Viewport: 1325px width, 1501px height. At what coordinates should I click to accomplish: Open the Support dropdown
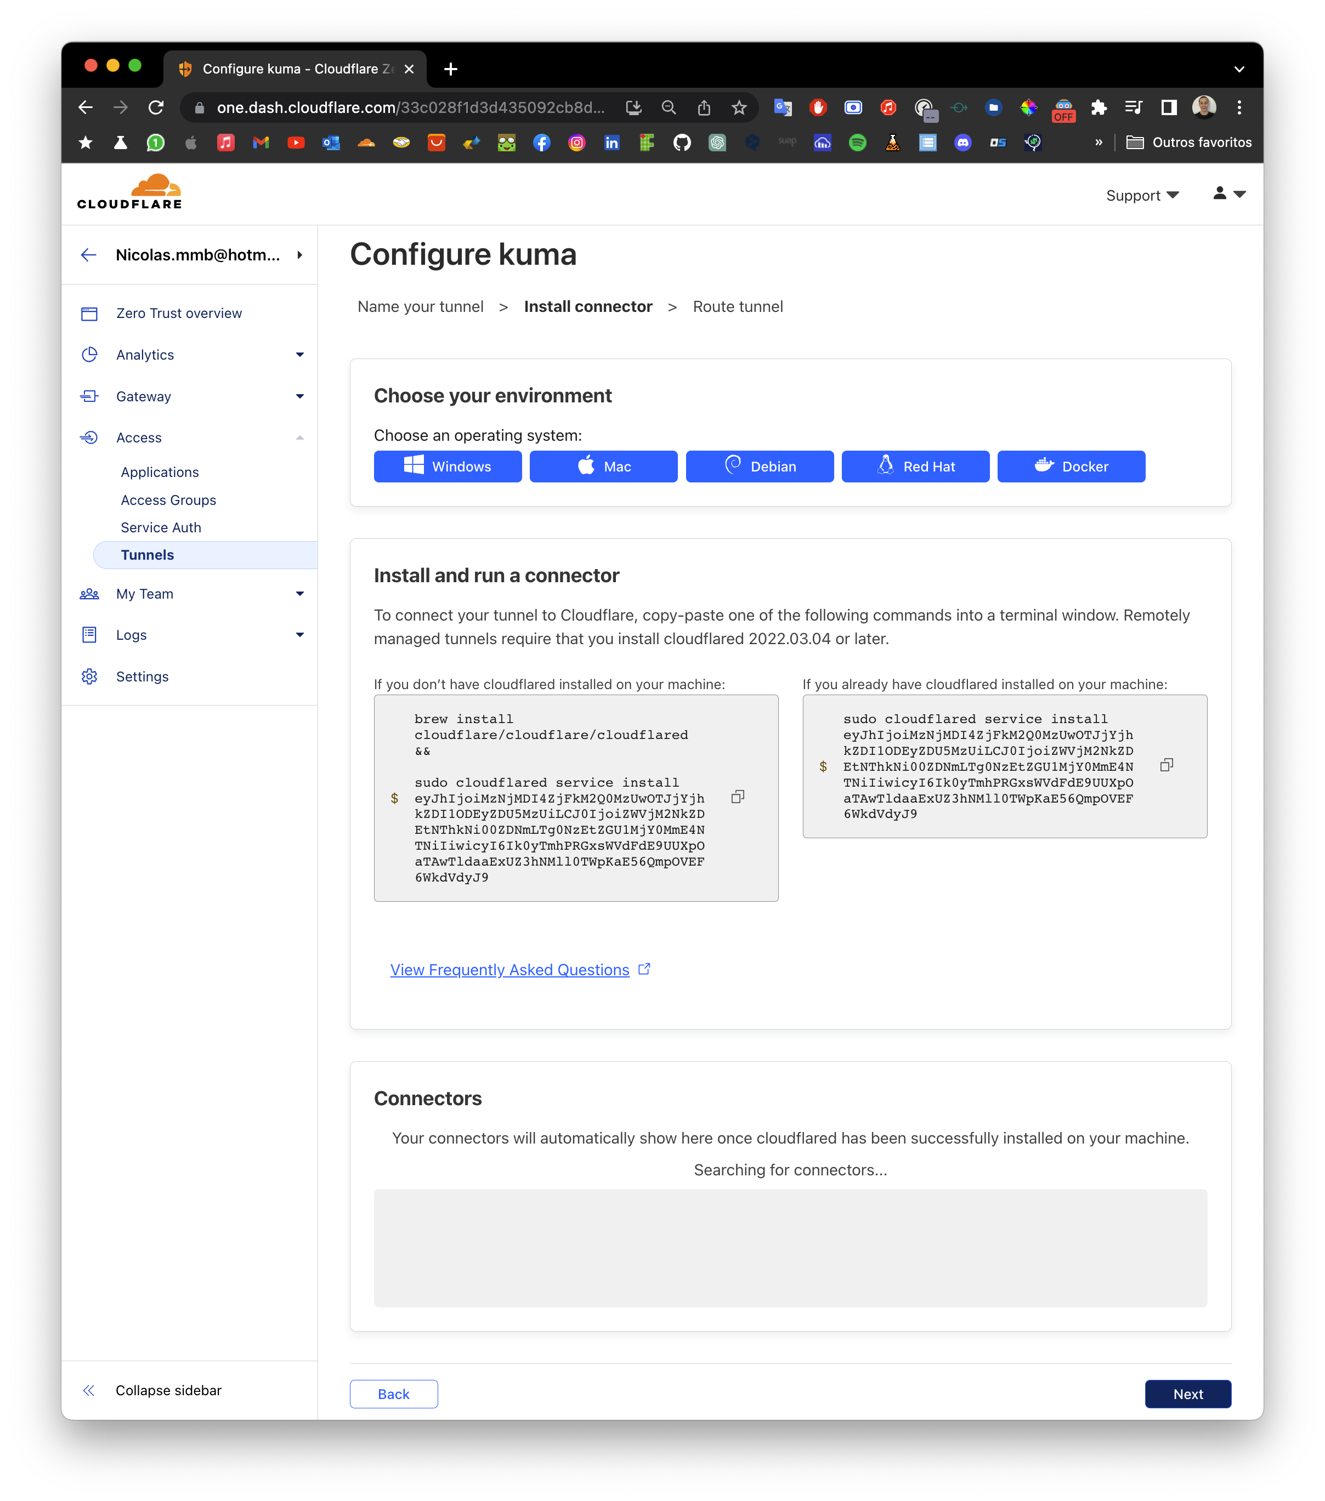click(1142, 195)
